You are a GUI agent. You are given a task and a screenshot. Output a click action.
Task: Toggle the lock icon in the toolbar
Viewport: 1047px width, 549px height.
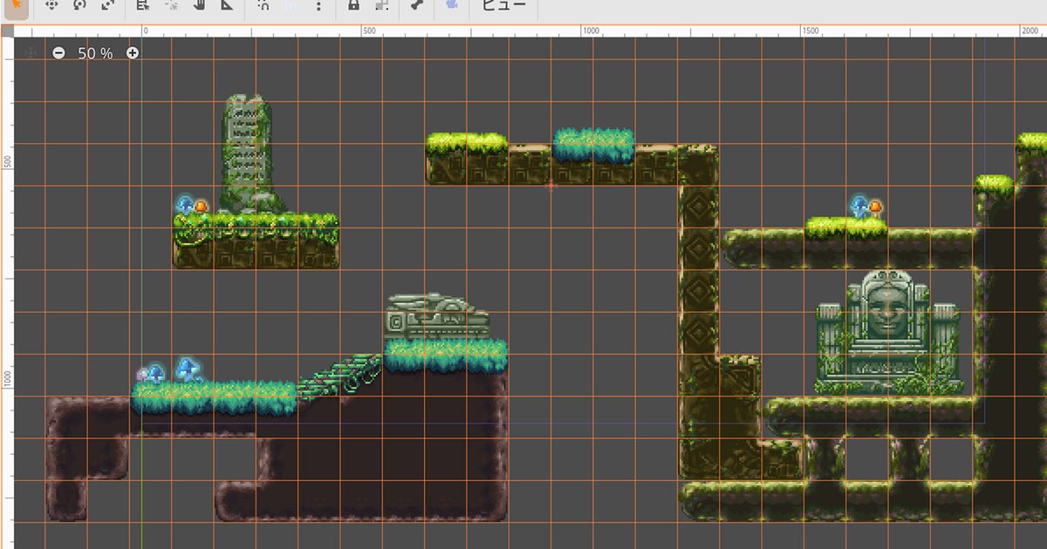tap(353, 5)
